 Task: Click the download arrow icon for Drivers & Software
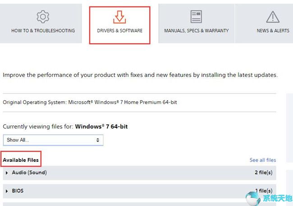click(119, 17)
